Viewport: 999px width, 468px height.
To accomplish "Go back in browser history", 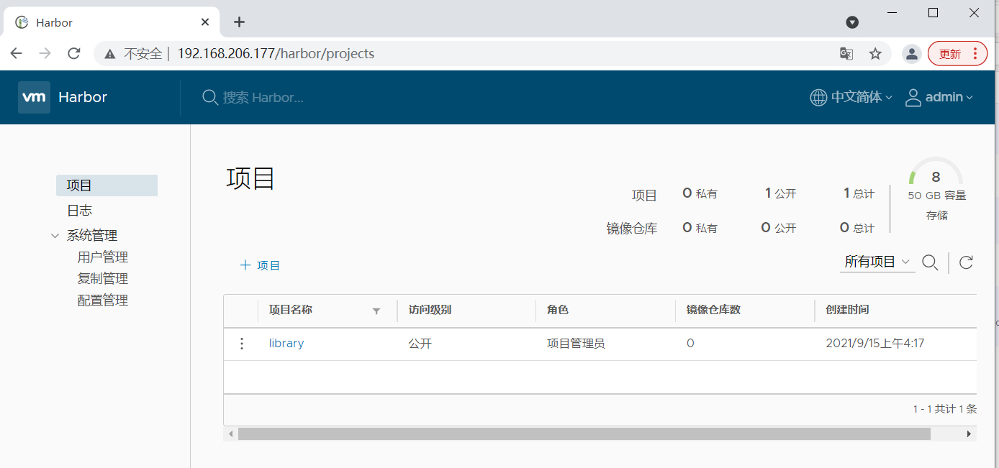I will click(16, 53).
